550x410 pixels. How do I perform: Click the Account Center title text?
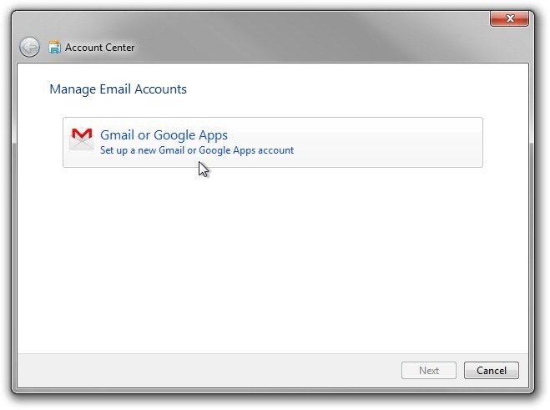(x=99, y=48)
